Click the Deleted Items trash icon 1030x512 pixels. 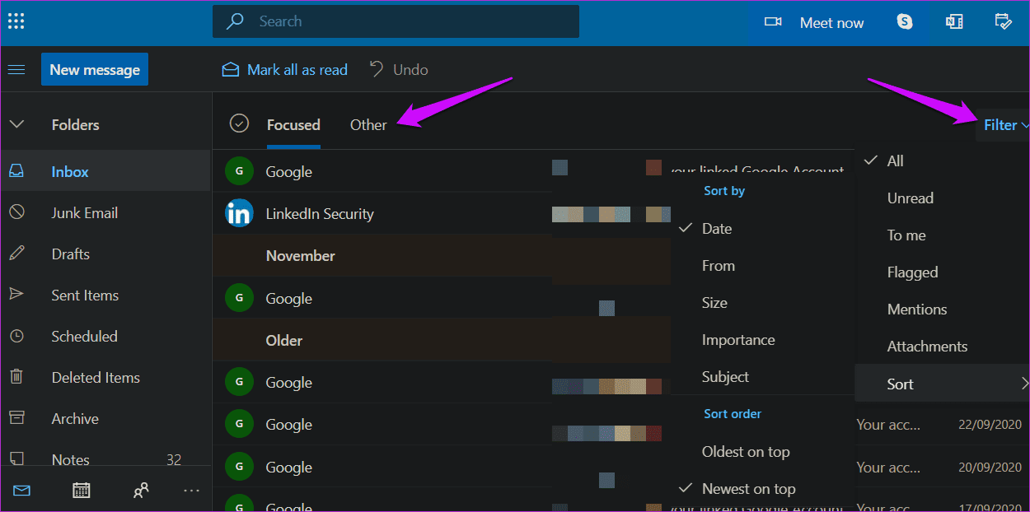16,377
